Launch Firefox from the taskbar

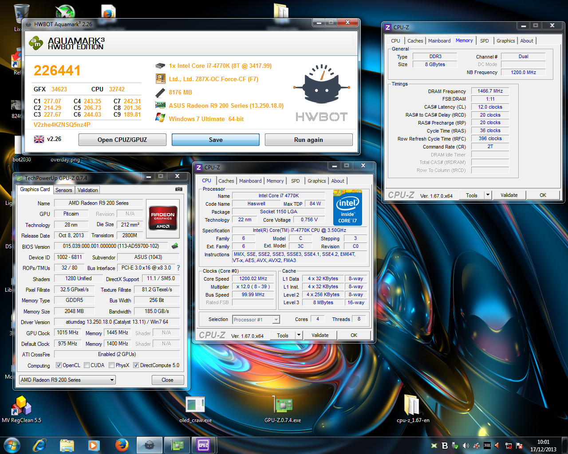[x=121, y=445]
